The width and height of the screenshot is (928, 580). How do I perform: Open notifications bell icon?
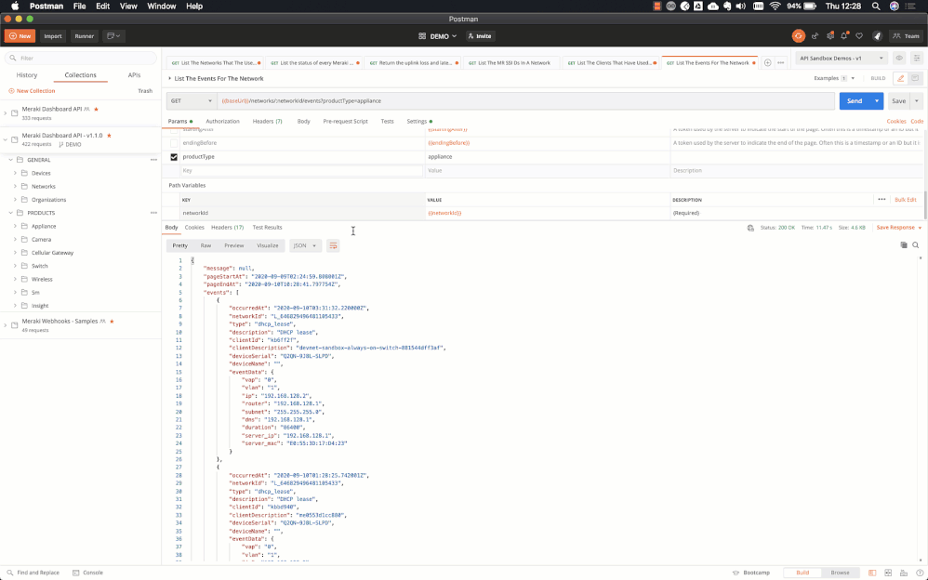[844, 35]
